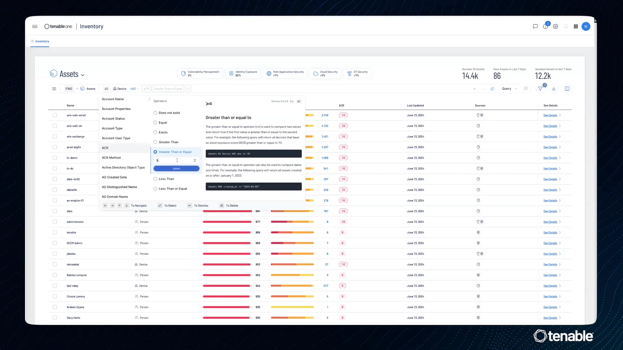Open the chat messages icon
Screen dimensions: 623x350
[535, 27]
